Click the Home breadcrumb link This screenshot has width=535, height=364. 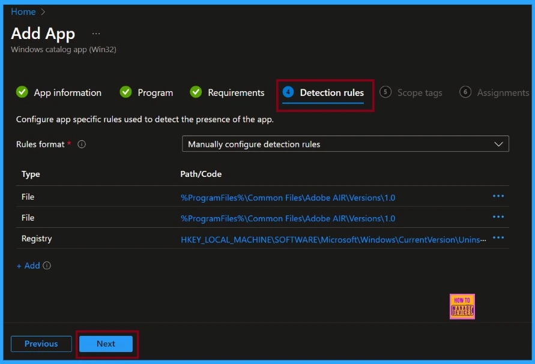23,12
